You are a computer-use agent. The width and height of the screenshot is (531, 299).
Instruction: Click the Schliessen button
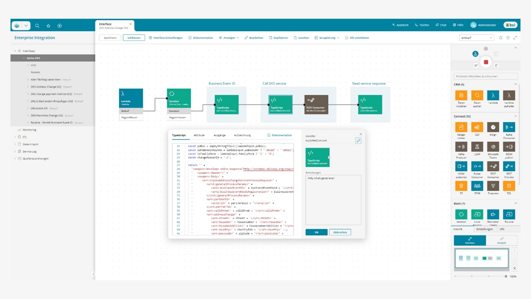[134, 38]
